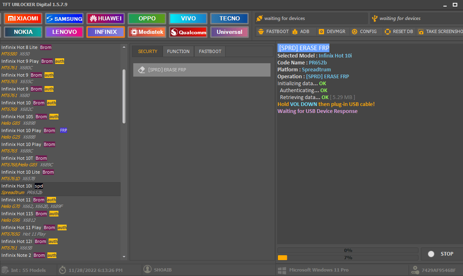Select the OPPO brand button
The image size is (463, 276).
tap(147, 19)
